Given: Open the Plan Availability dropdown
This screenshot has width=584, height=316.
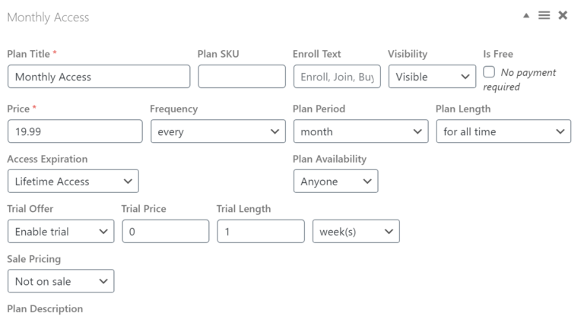Looking at the screenshot, I should 335,181.
